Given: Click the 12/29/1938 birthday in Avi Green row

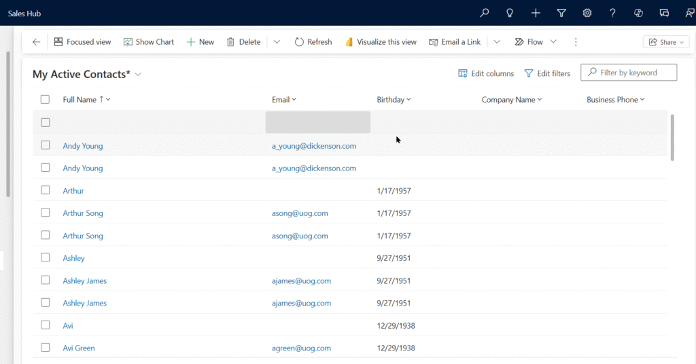Looking at the screenshot, I should tap(396, 348).
